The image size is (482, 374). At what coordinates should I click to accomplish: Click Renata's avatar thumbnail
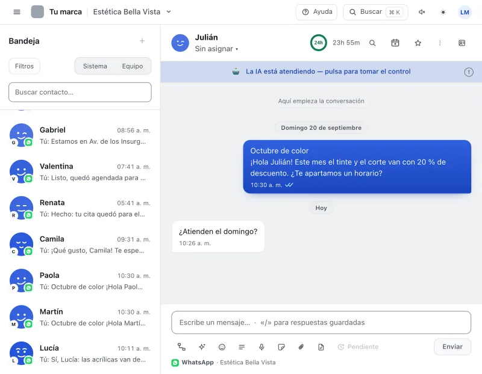(x=21, y=208)
